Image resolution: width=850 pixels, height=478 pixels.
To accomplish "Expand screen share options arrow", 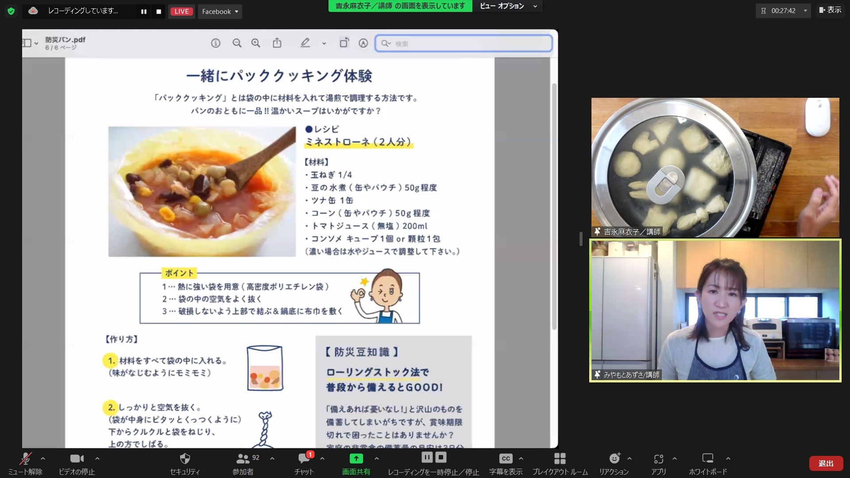I will pos(377,459).
